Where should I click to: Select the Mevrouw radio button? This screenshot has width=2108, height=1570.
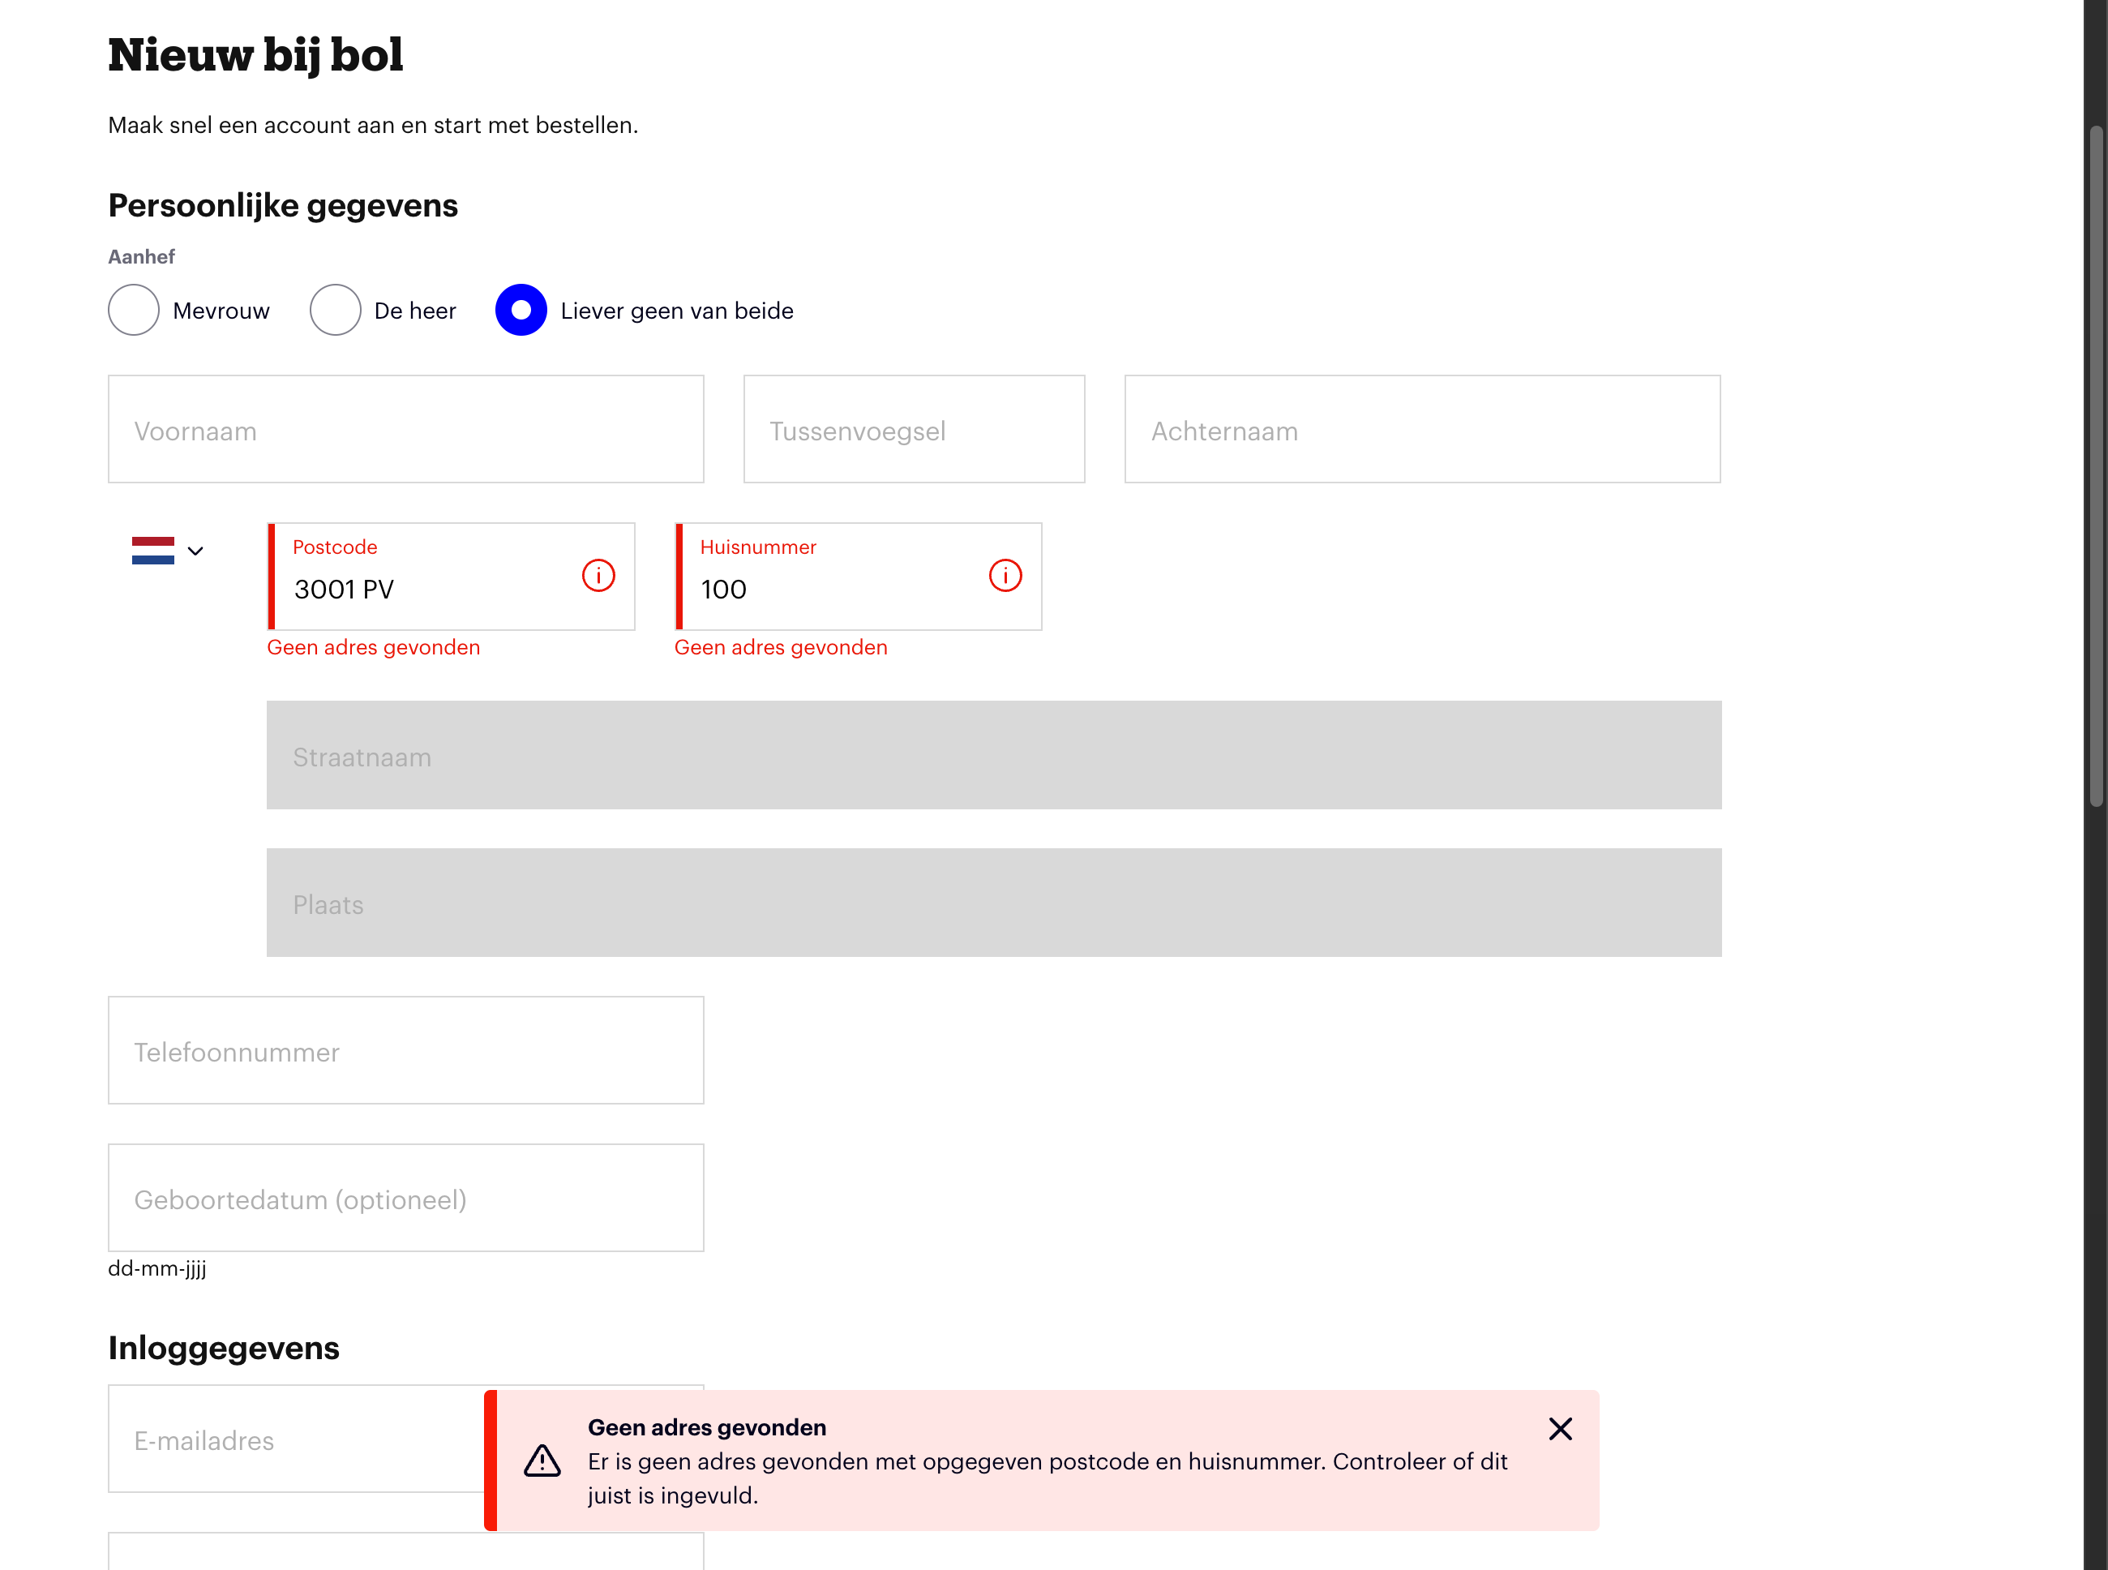pos(134,310)
